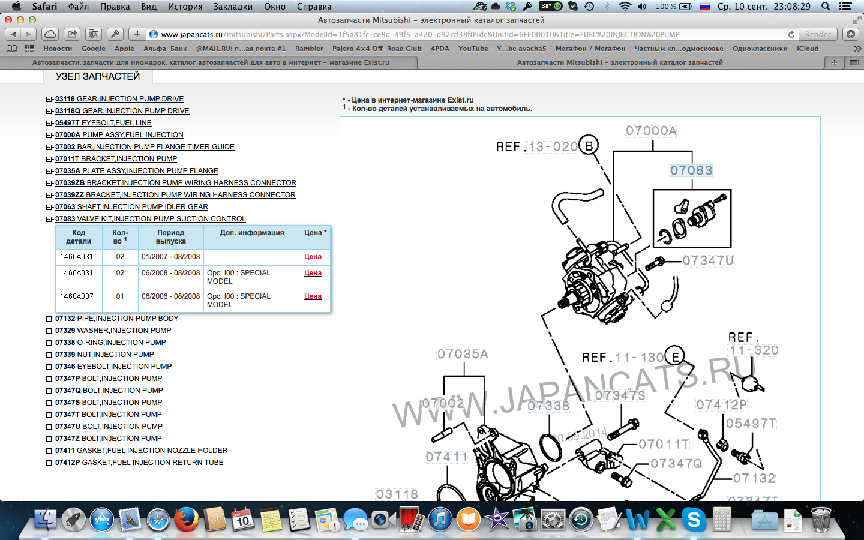Open the Файл menu
Viewport: 864px width, 540px height.
coord(79,7)
